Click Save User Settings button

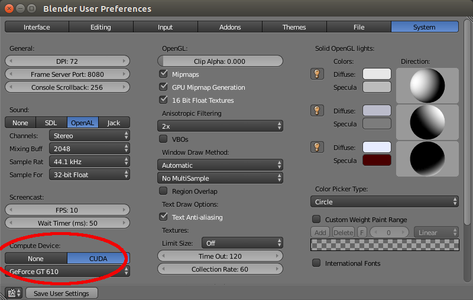61,294
